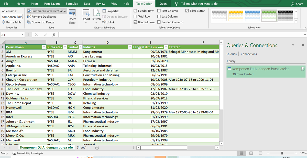Click Tell me what you want lightbulb
The width and height of the screenshot is (307, 158).
177,4
